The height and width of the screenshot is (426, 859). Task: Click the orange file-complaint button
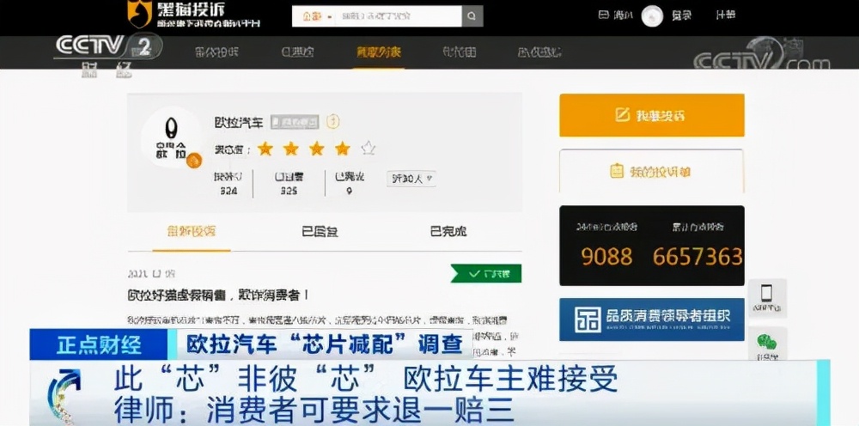click(651, 115)
